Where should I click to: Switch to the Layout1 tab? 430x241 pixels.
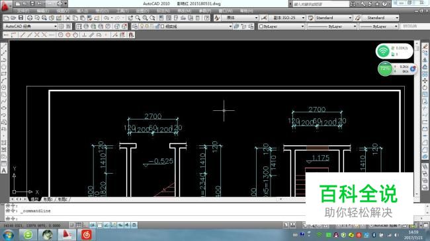coord(48,199)
